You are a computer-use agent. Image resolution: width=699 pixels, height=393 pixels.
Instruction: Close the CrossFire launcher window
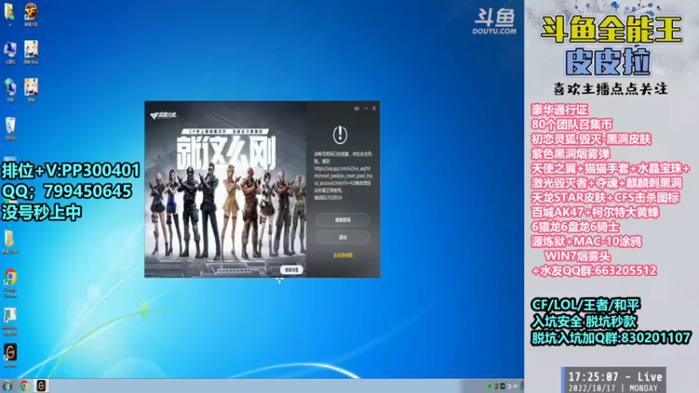[x=374, y=108]
